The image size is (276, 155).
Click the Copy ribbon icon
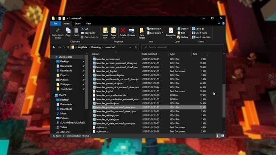click(x=68, y=31)
